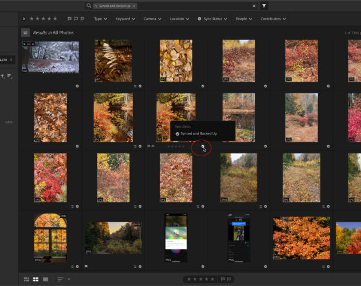Click the add album plus icon
The height and width of the screenshot is (286, 361).
click(x=2, y=76)
